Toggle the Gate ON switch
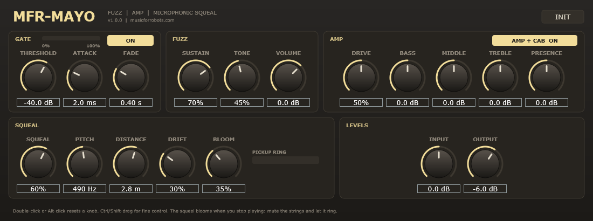Image resolution: width=593 pixels, height=221 pixels. click(130, 40)
